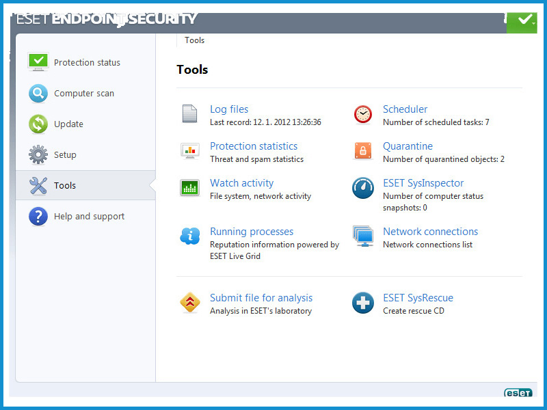This screenshot has width=547, height=410.
Task: Open Watch activity
Action: 242,183
